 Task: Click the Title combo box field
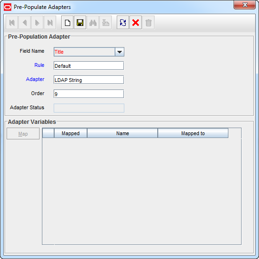[84, 52]
